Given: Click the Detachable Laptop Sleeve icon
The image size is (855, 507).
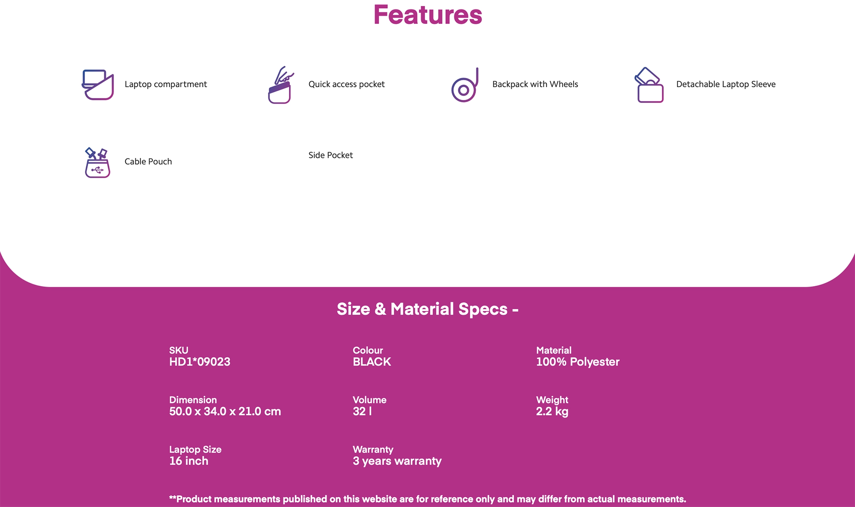Looking at the screenshot, I should (x=649, y=85).
